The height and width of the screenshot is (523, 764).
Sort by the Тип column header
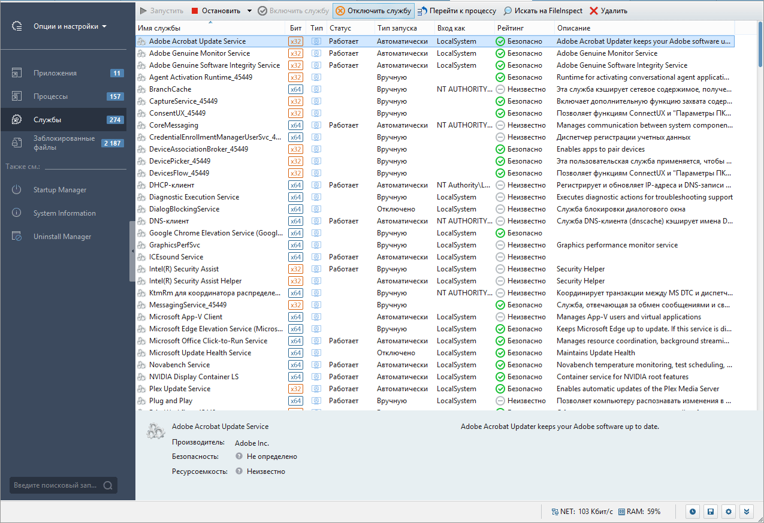(x=316, y=28)
